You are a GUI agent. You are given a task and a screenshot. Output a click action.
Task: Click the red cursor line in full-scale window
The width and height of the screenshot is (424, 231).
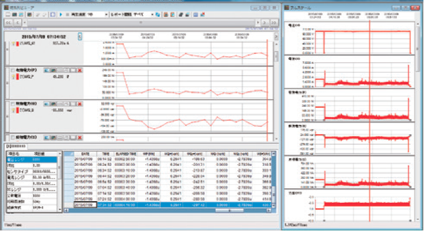coord(369,121)
